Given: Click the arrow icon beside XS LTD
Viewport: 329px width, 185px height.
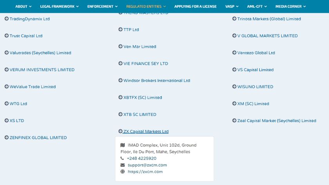Looking at the screenshot, I should click(x=6, y=121).
